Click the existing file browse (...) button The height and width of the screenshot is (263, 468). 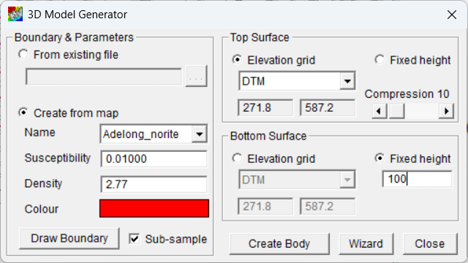pyautogui.click(x=196, y=76)
